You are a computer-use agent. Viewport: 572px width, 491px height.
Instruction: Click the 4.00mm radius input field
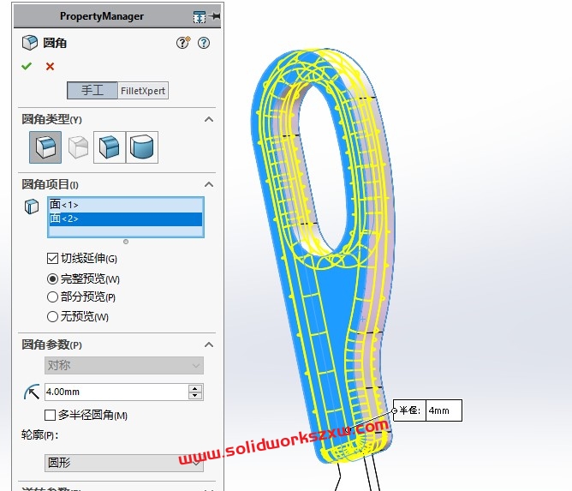click(115, 392)
